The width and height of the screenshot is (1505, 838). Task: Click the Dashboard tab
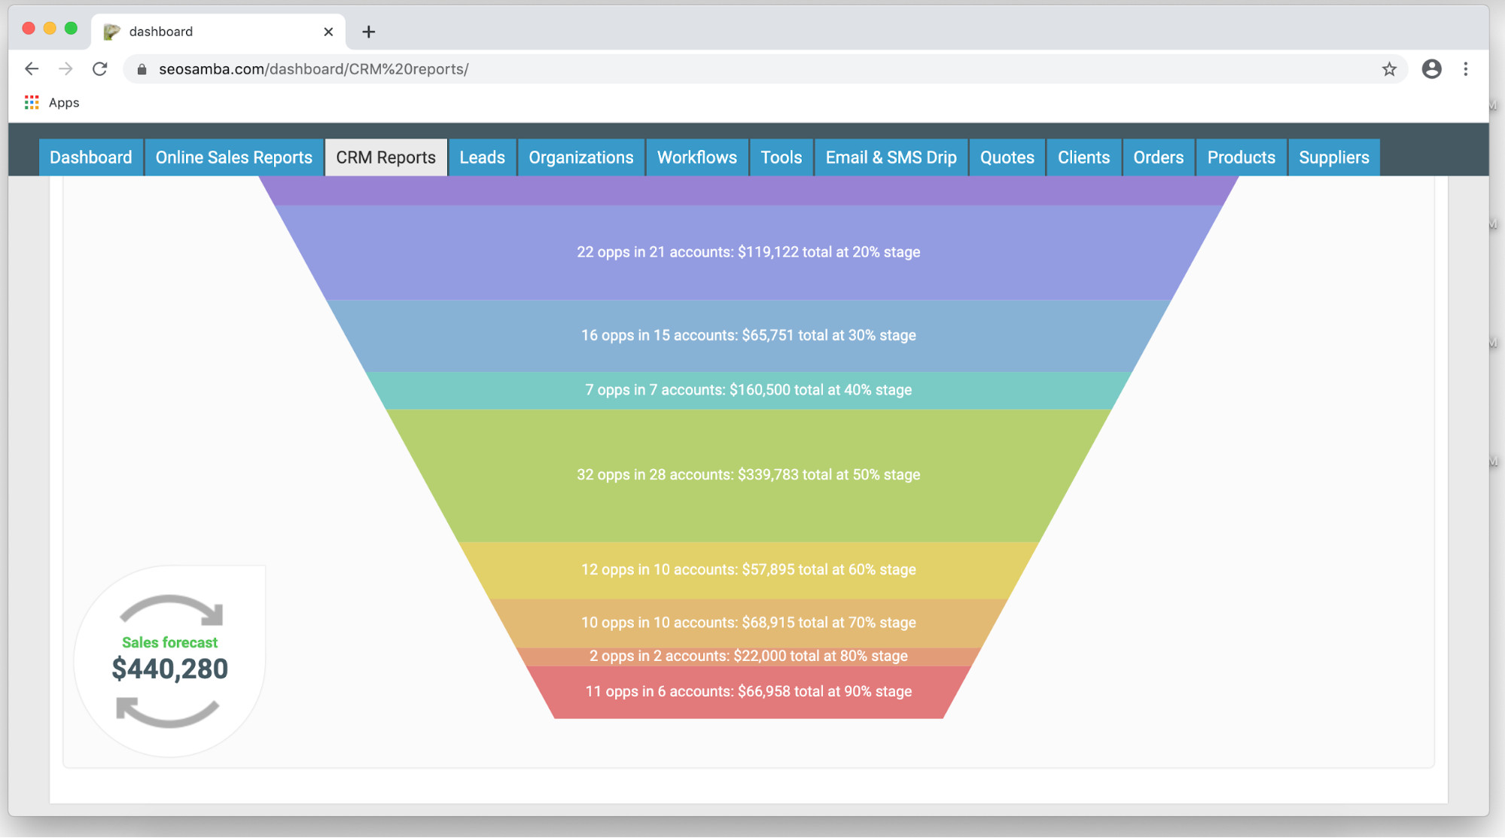pyautogui.click(x=90, y=157)
